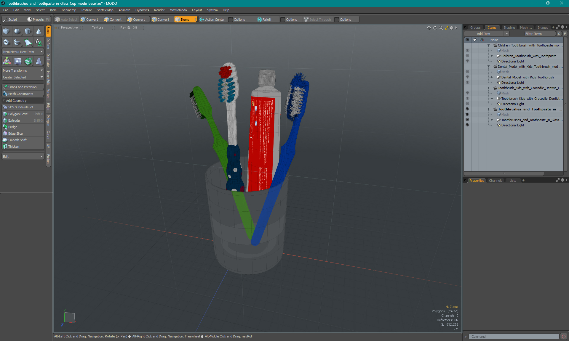Select the Pen polygon tool
The image size is (569, 341).
(28, 42)
